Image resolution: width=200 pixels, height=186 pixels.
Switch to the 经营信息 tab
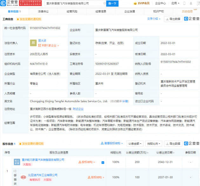[101, 11]
